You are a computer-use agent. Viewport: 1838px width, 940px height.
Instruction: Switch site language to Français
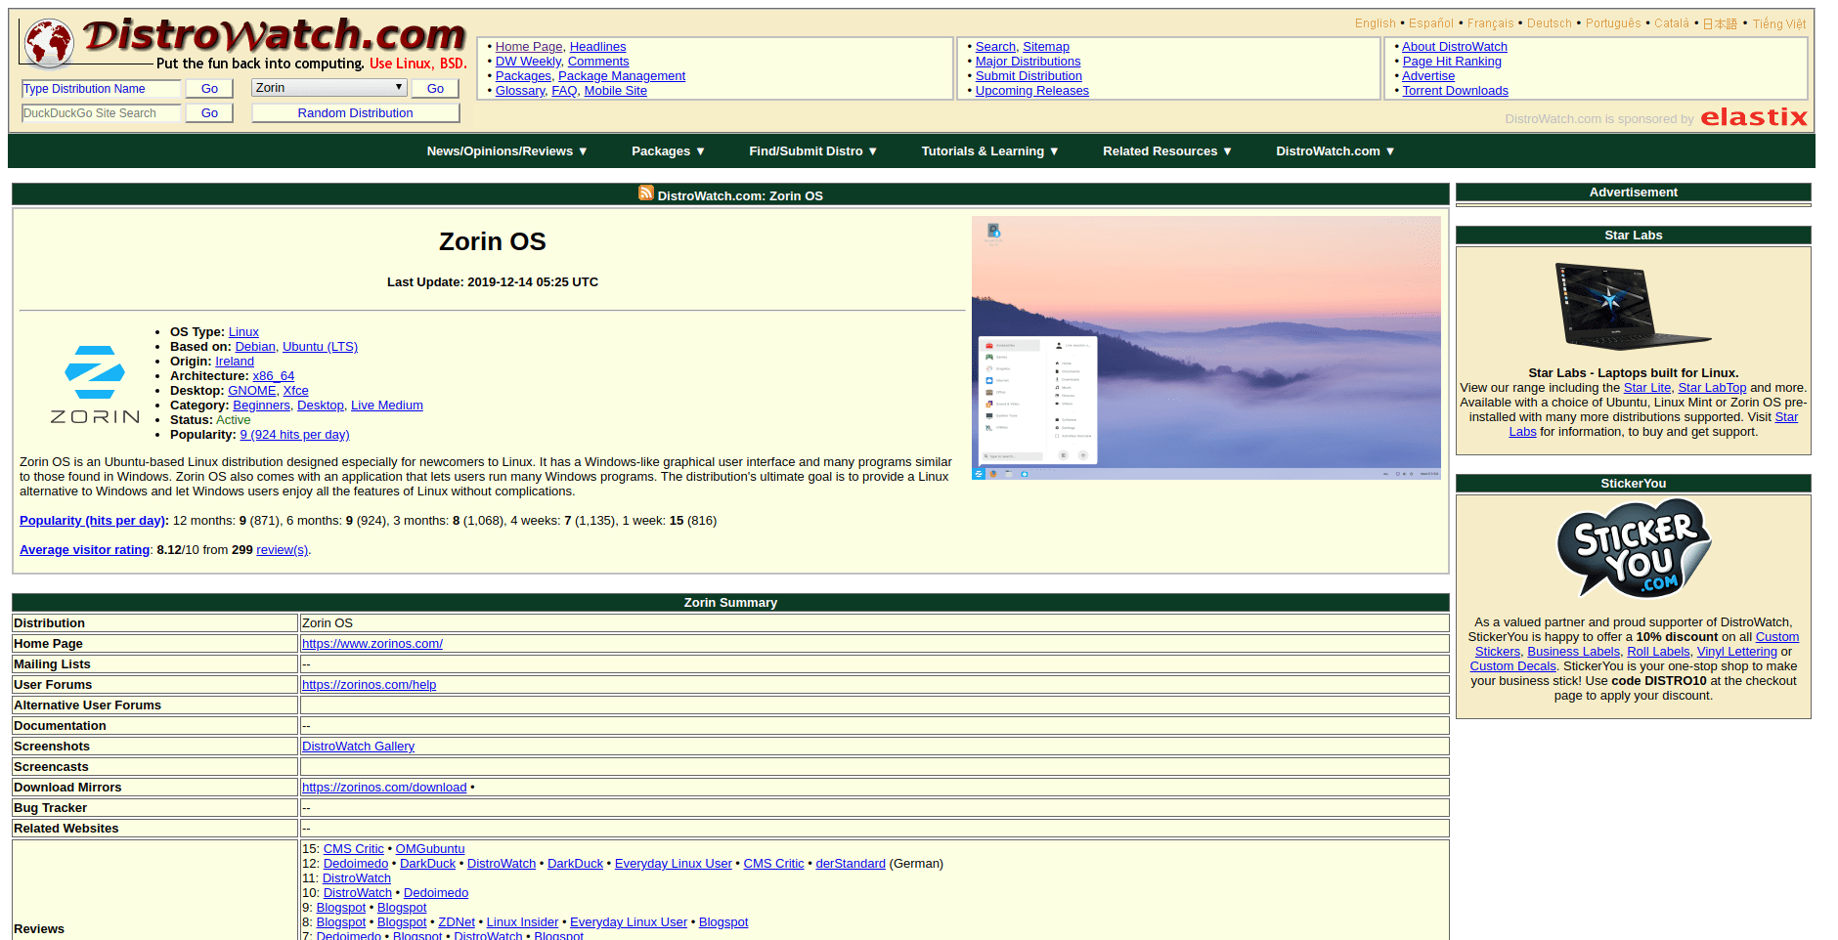1490,22
